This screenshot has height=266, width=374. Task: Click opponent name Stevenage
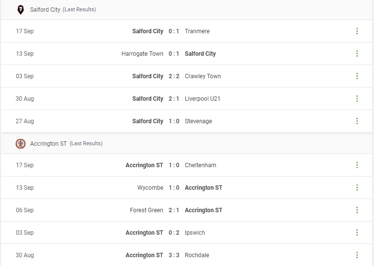point(198,121)
